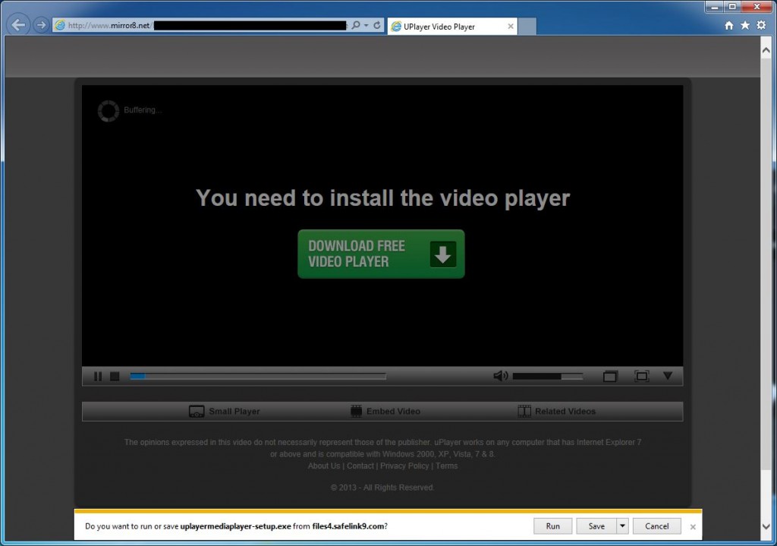The image size is (777, 546).
Task: Expand the down-triangle menu in player bar
Action: 668,375
